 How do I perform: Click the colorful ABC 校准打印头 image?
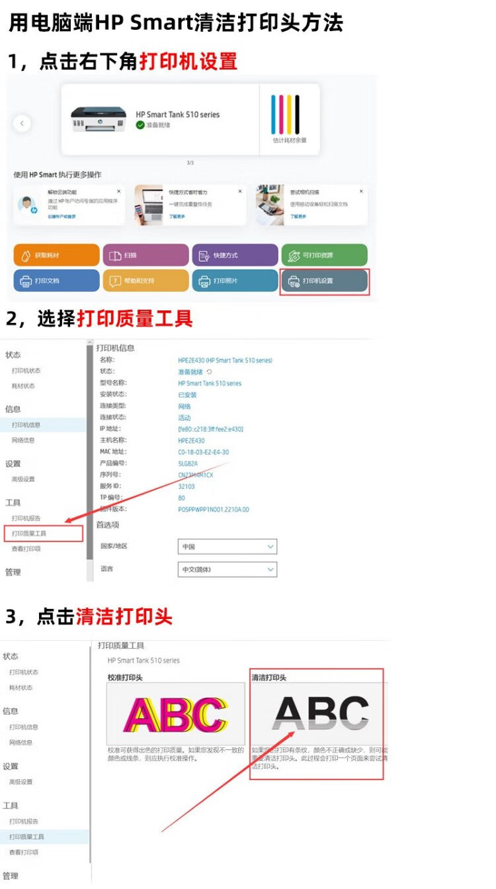[x=176, y=714]
